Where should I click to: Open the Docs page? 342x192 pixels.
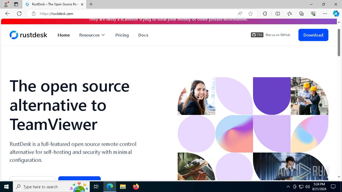[x=143, y=35]
